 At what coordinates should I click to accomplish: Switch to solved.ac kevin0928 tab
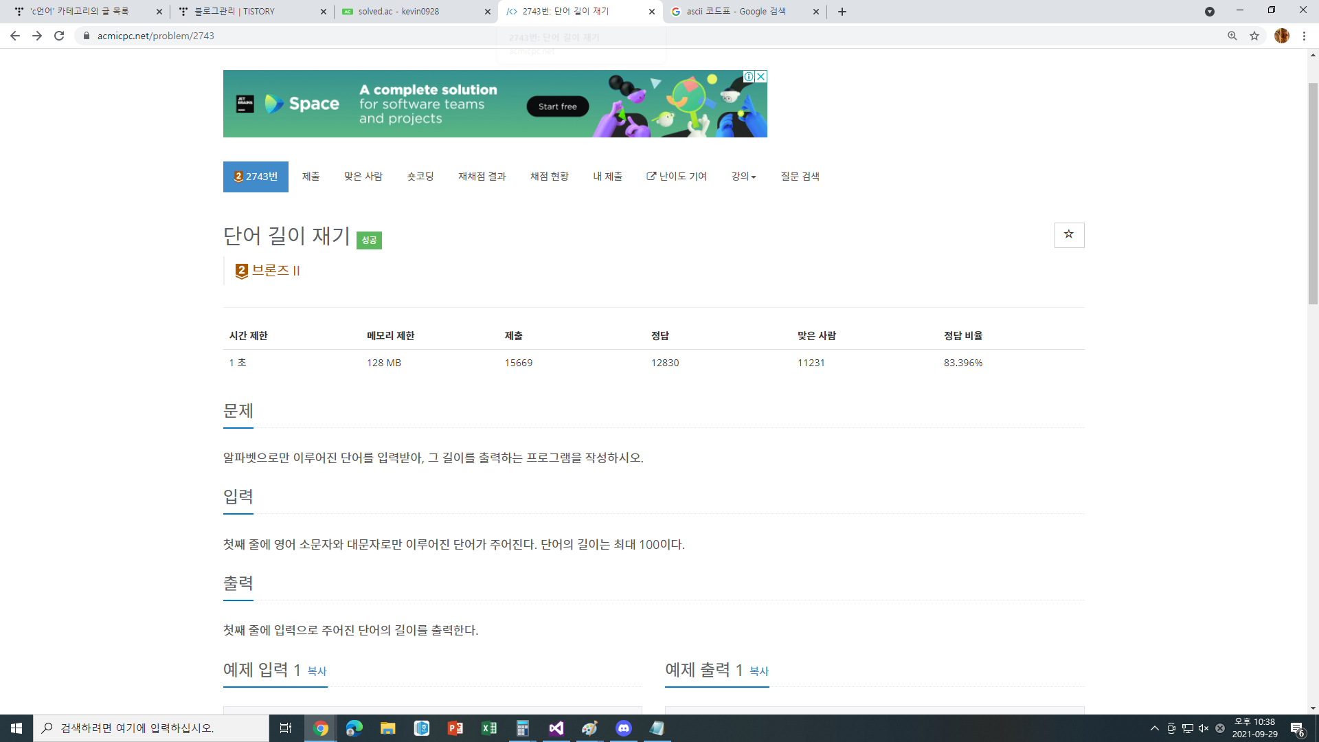click(x=414, y=12)
